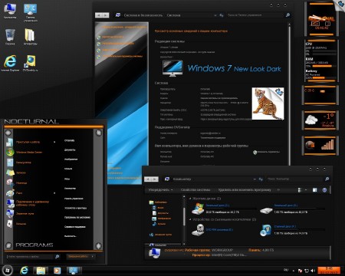Click the Завершение работы shutdown button

click(78, 256)
